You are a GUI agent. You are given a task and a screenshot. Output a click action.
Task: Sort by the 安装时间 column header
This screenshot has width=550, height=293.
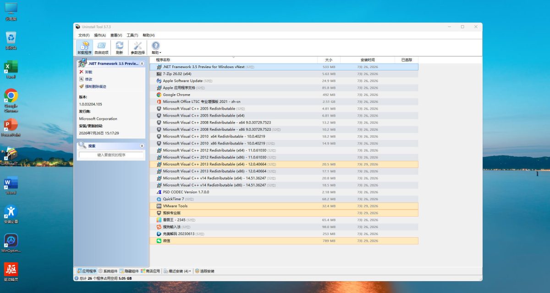pyautogui.click(x=368, y=60)
